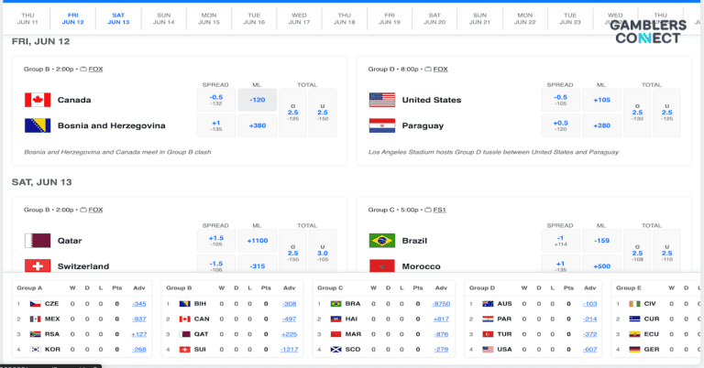The width and height of the screenshot is (704, 368).
Task: Select Paraguay spread +0.5
Action: 560,125
